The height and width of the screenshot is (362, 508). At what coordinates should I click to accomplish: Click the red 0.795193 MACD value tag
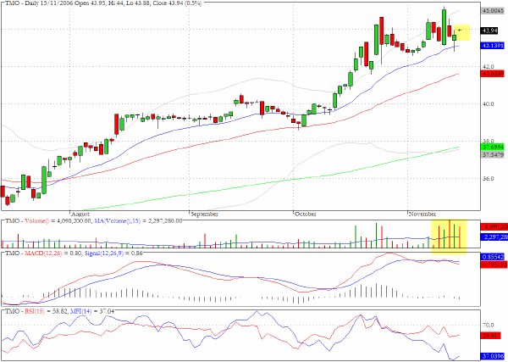494,265
